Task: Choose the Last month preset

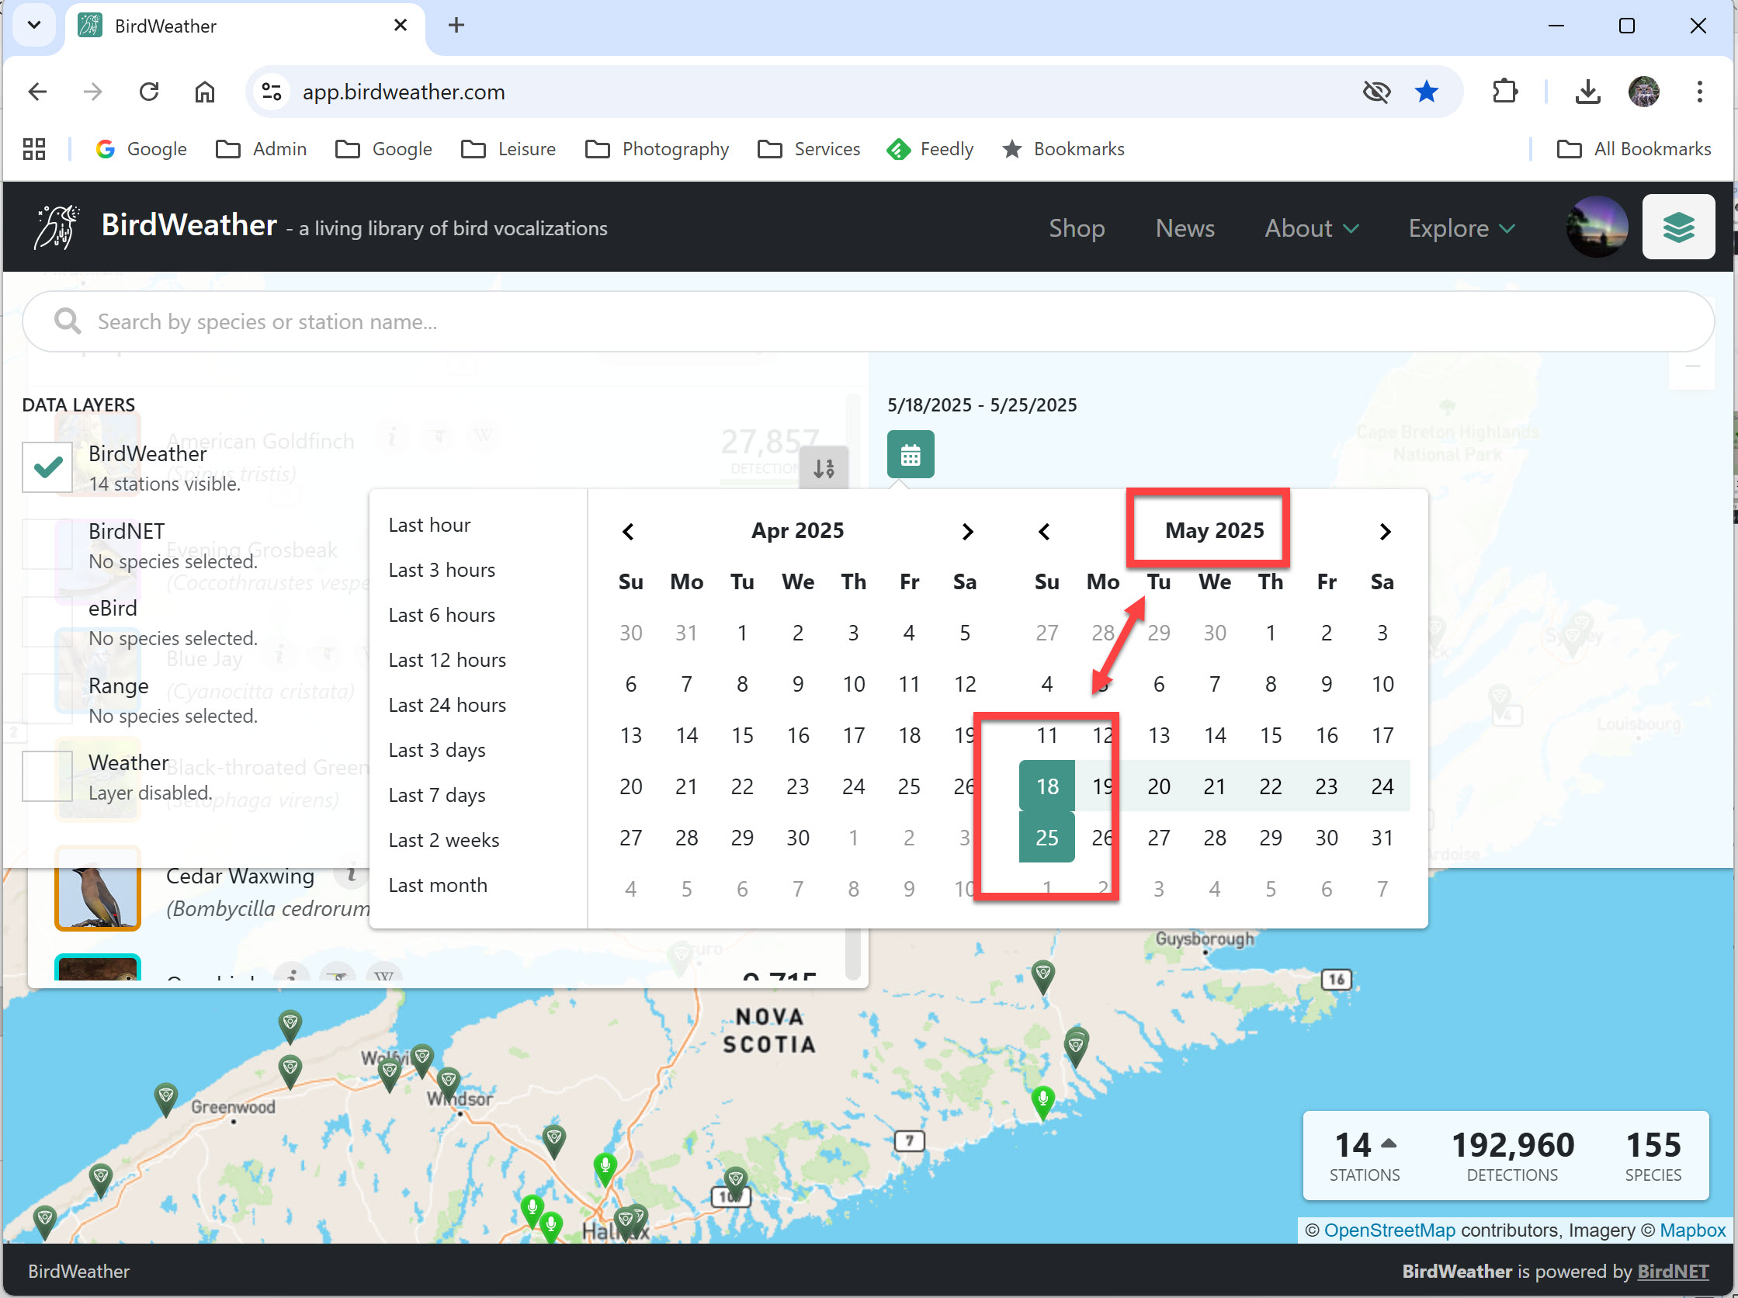Action: pyautogui.click(x=438, y=886)
